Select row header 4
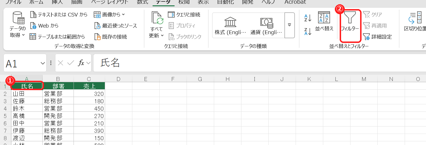Viewport: 426px width, 145px height. (x=5, y=109)
